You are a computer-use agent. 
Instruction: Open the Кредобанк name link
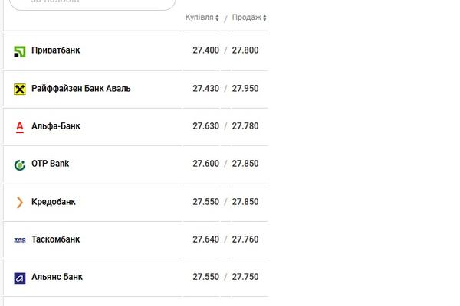pyautogui.click(x=54, y=202)
